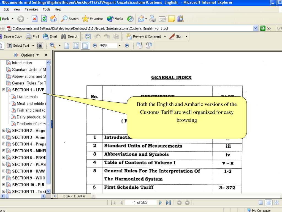This screenshot has width=282, height=212.
Task: Expand SECTION 10 - PUL bookmark
Action: coord(4,185)
